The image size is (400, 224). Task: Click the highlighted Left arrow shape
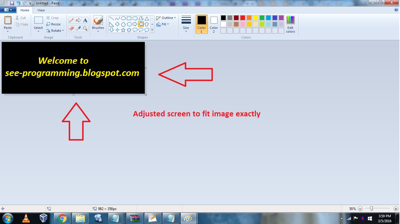[141, 24]
